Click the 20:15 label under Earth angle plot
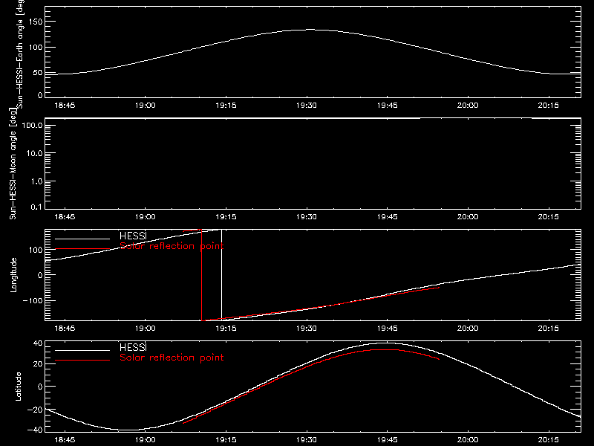This screenshot has width=594, height=446. [x=548, y=106]
